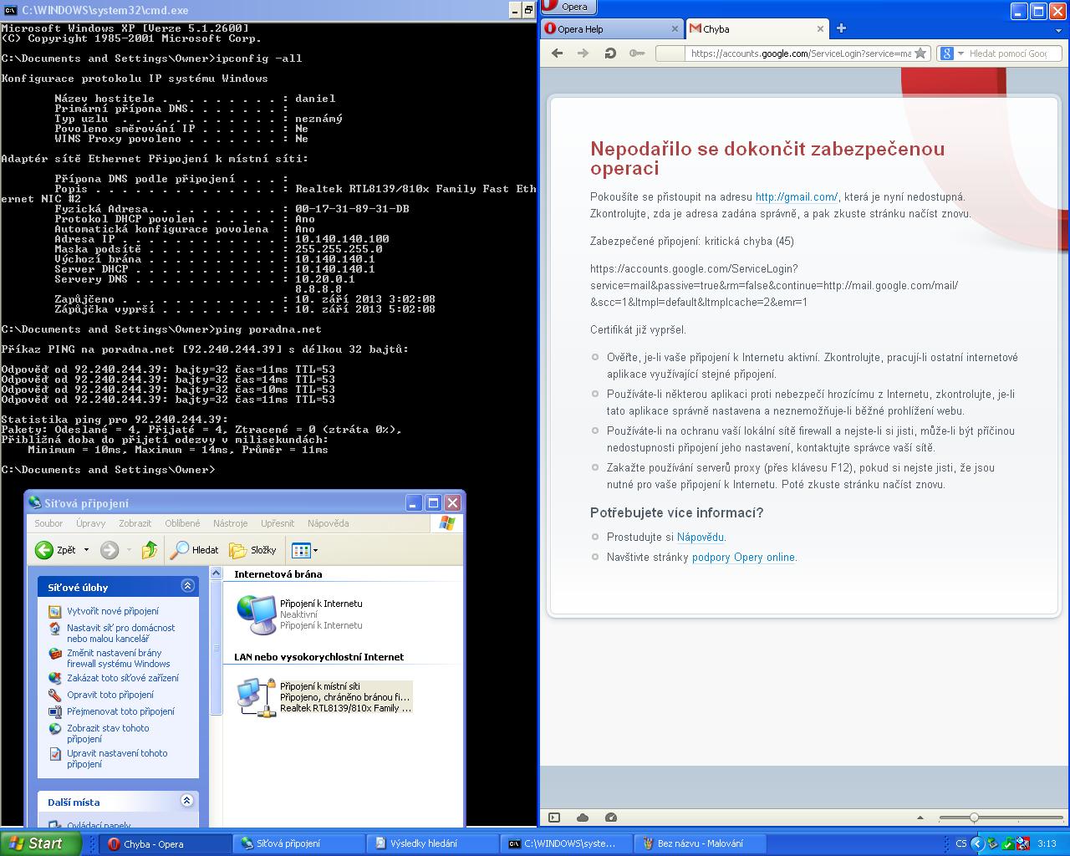Click the network connection tray icon
The height and width of the screenshot is (856, 1070).
pos(1023,843)
